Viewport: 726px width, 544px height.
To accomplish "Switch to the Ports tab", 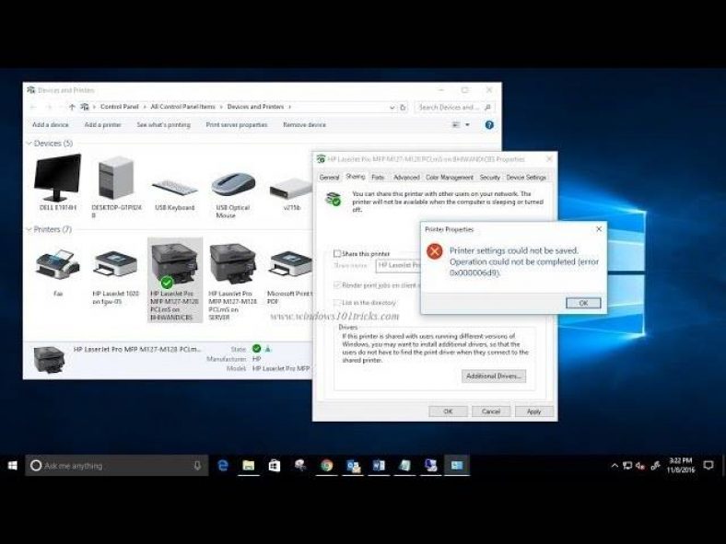I will (x=378, y=178).
